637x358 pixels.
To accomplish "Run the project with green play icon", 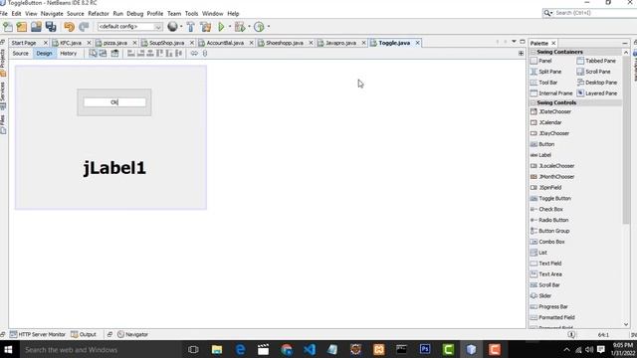I will 221,27.
